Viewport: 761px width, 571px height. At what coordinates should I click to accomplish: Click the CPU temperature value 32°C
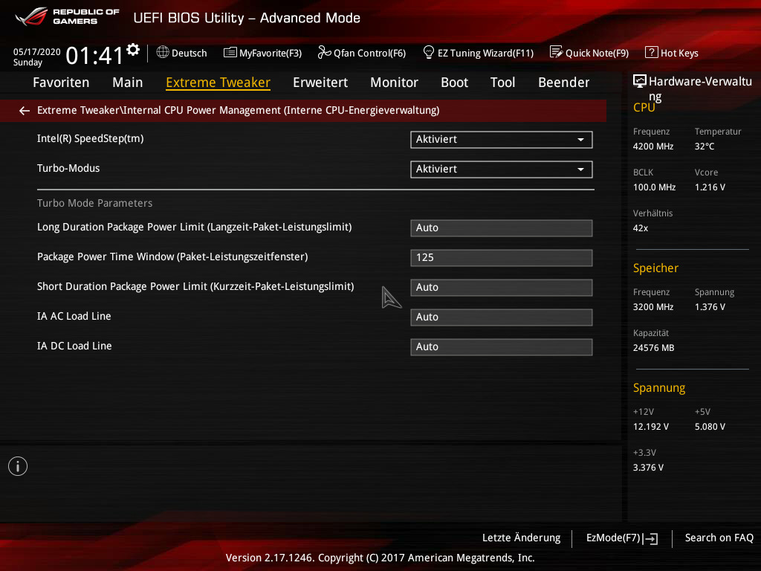(x=705, y=146)
